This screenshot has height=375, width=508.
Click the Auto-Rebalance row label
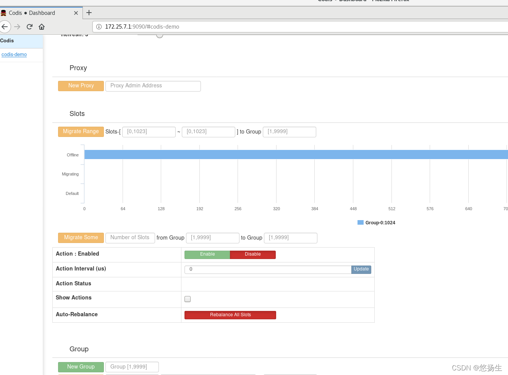[x=77, y=314]
